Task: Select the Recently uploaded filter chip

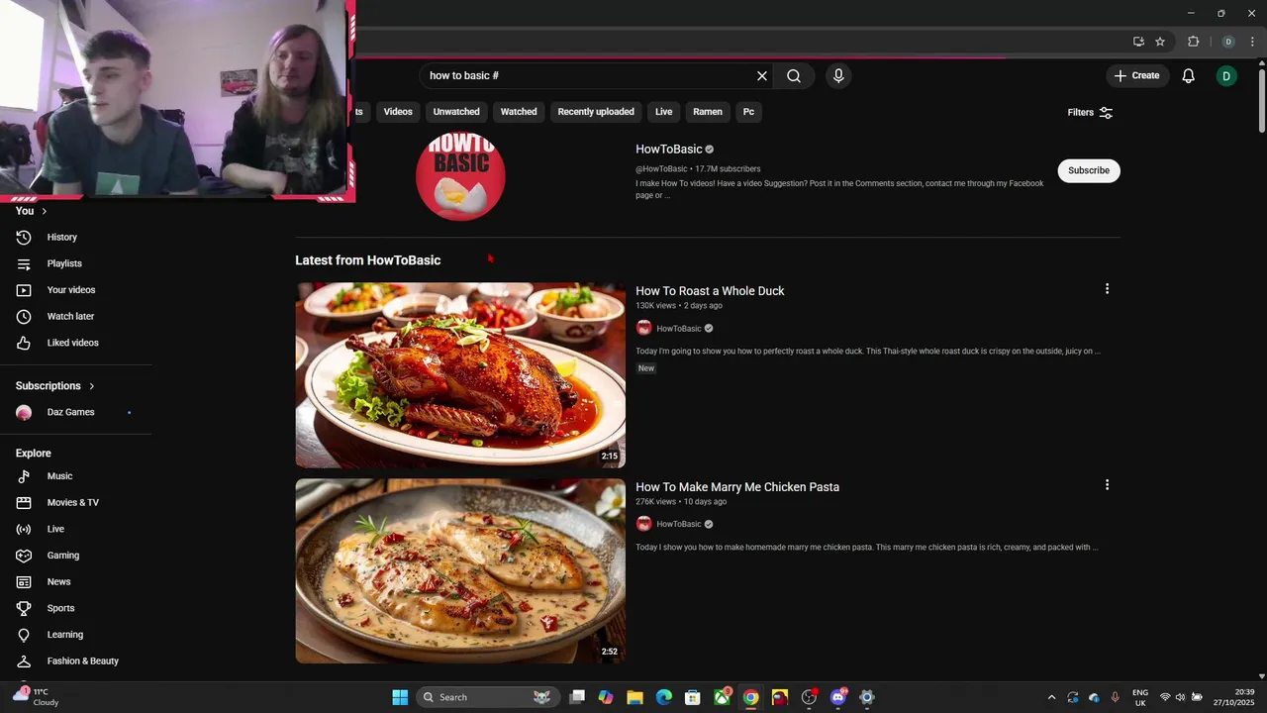Action: click(x=596, y=112)
